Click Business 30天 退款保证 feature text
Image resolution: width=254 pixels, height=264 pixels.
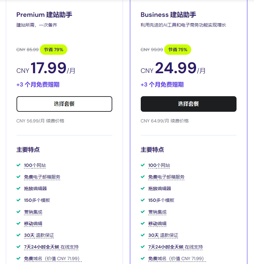163,235
